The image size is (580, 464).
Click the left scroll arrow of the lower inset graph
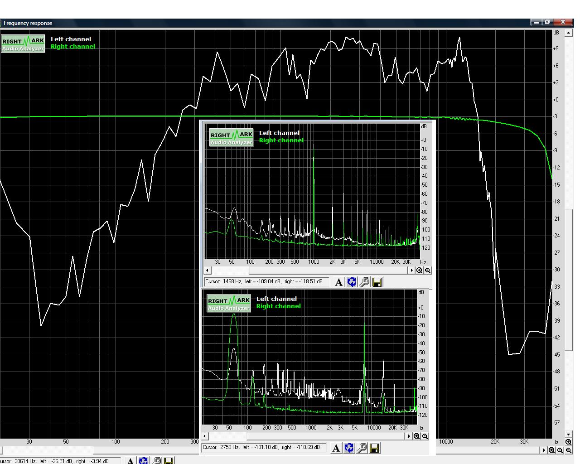(205, 436)
